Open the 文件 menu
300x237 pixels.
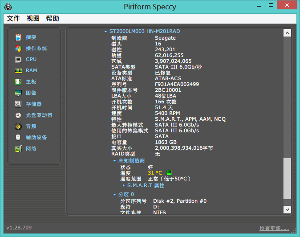(x=13, y=18)
